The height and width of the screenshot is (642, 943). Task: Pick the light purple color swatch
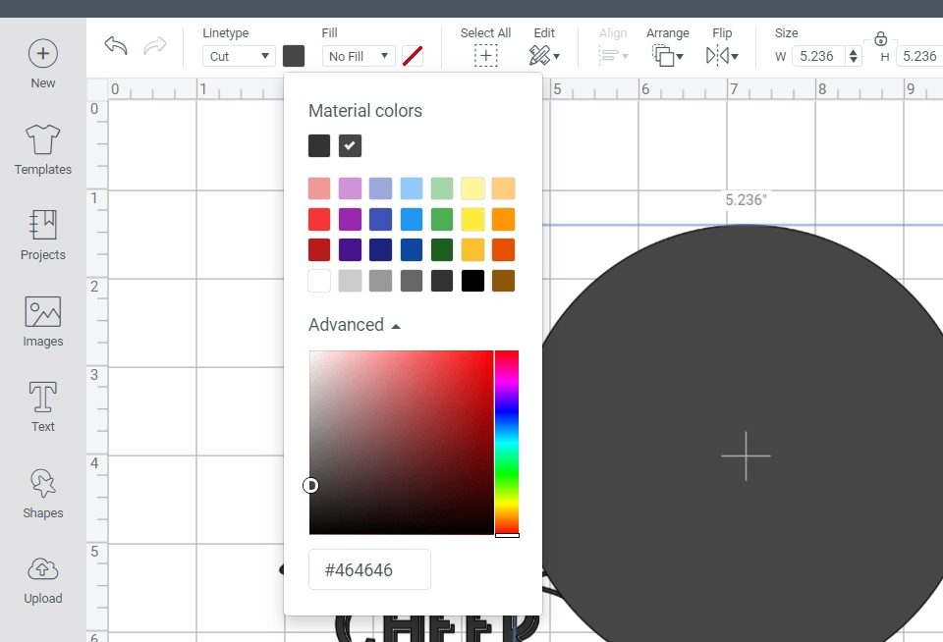[350, 188]
